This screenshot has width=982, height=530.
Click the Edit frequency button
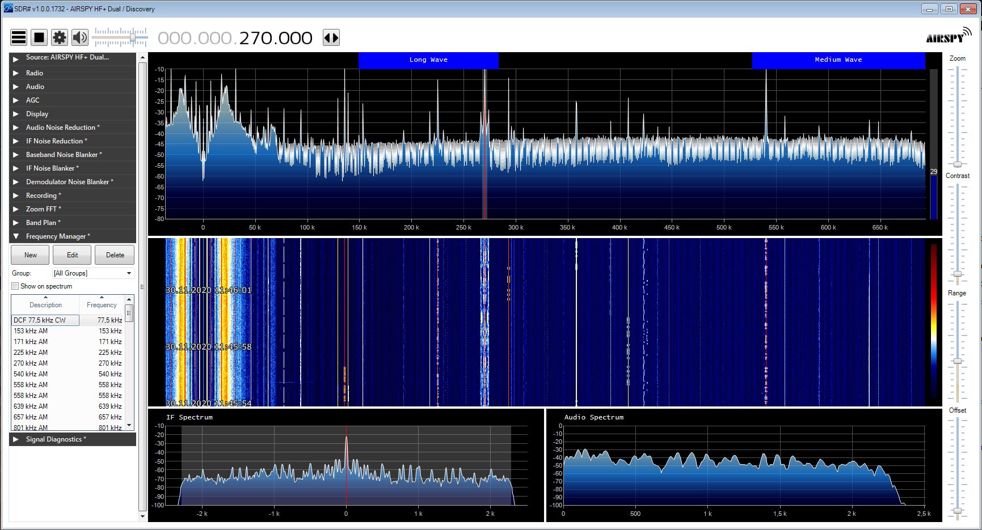pyautogui.click(x=72, y=255)
